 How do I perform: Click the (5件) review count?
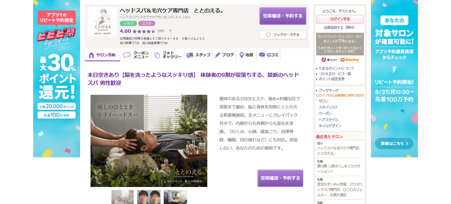coord(161,31)
